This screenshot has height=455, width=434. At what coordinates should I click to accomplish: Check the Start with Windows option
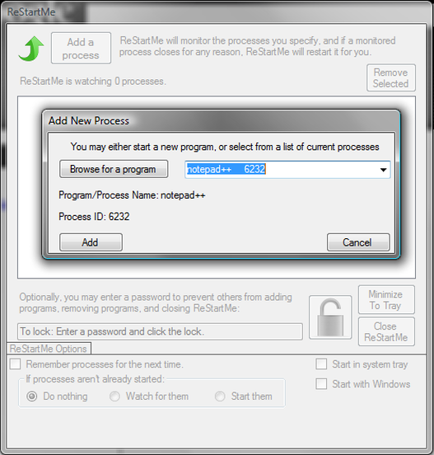pos(321,383)
